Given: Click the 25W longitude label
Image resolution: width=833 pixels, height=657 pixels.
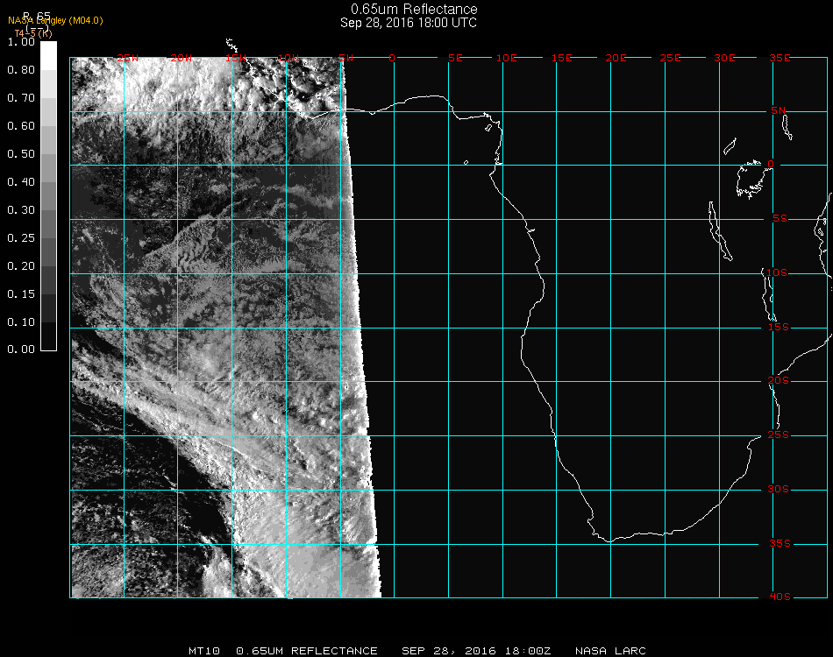Looking at the screenshot, I should (128, 59).
